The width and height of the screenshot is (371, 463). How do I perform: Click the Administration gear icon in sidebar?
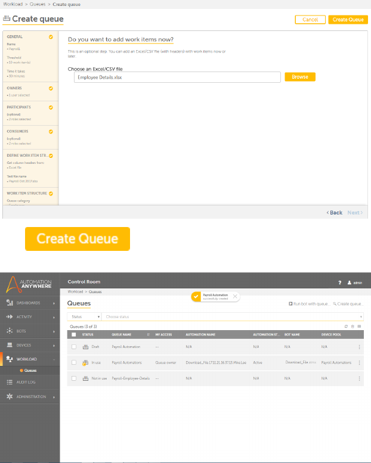(10, 396)
